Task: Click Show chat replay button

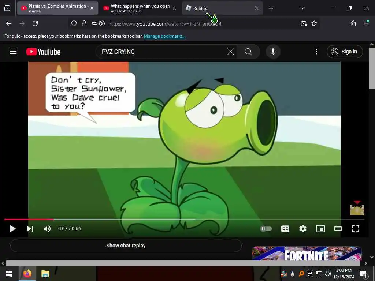Action: (x=126, y=246)
